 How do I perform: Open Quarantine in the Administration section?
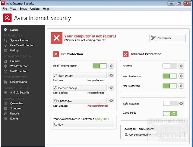pyautogui.click(x=17, y=103)
